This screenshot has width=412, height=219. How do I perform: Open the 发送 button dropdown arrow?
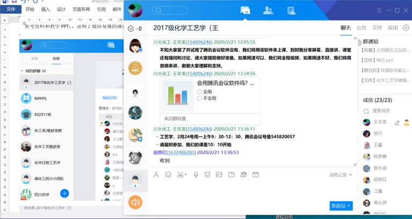pyautogui.click(x=350, y=206)
